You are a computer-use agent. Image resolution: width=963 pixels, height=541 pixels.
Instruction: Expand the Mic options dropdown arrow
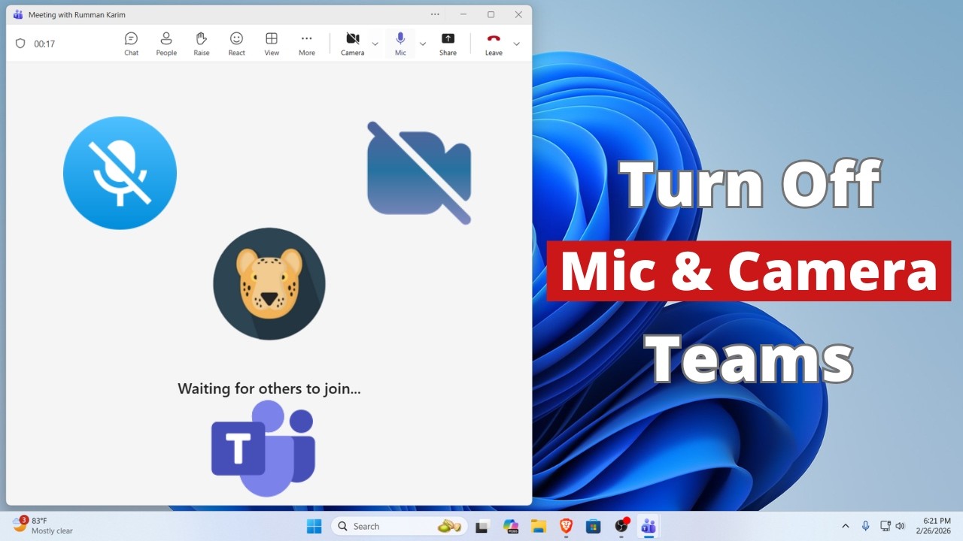(x=423, y=44)
